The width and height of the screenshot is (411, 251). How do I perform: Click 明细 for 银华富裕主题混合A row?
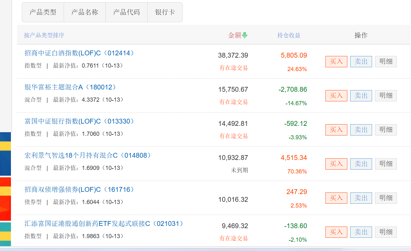point(386,96)
